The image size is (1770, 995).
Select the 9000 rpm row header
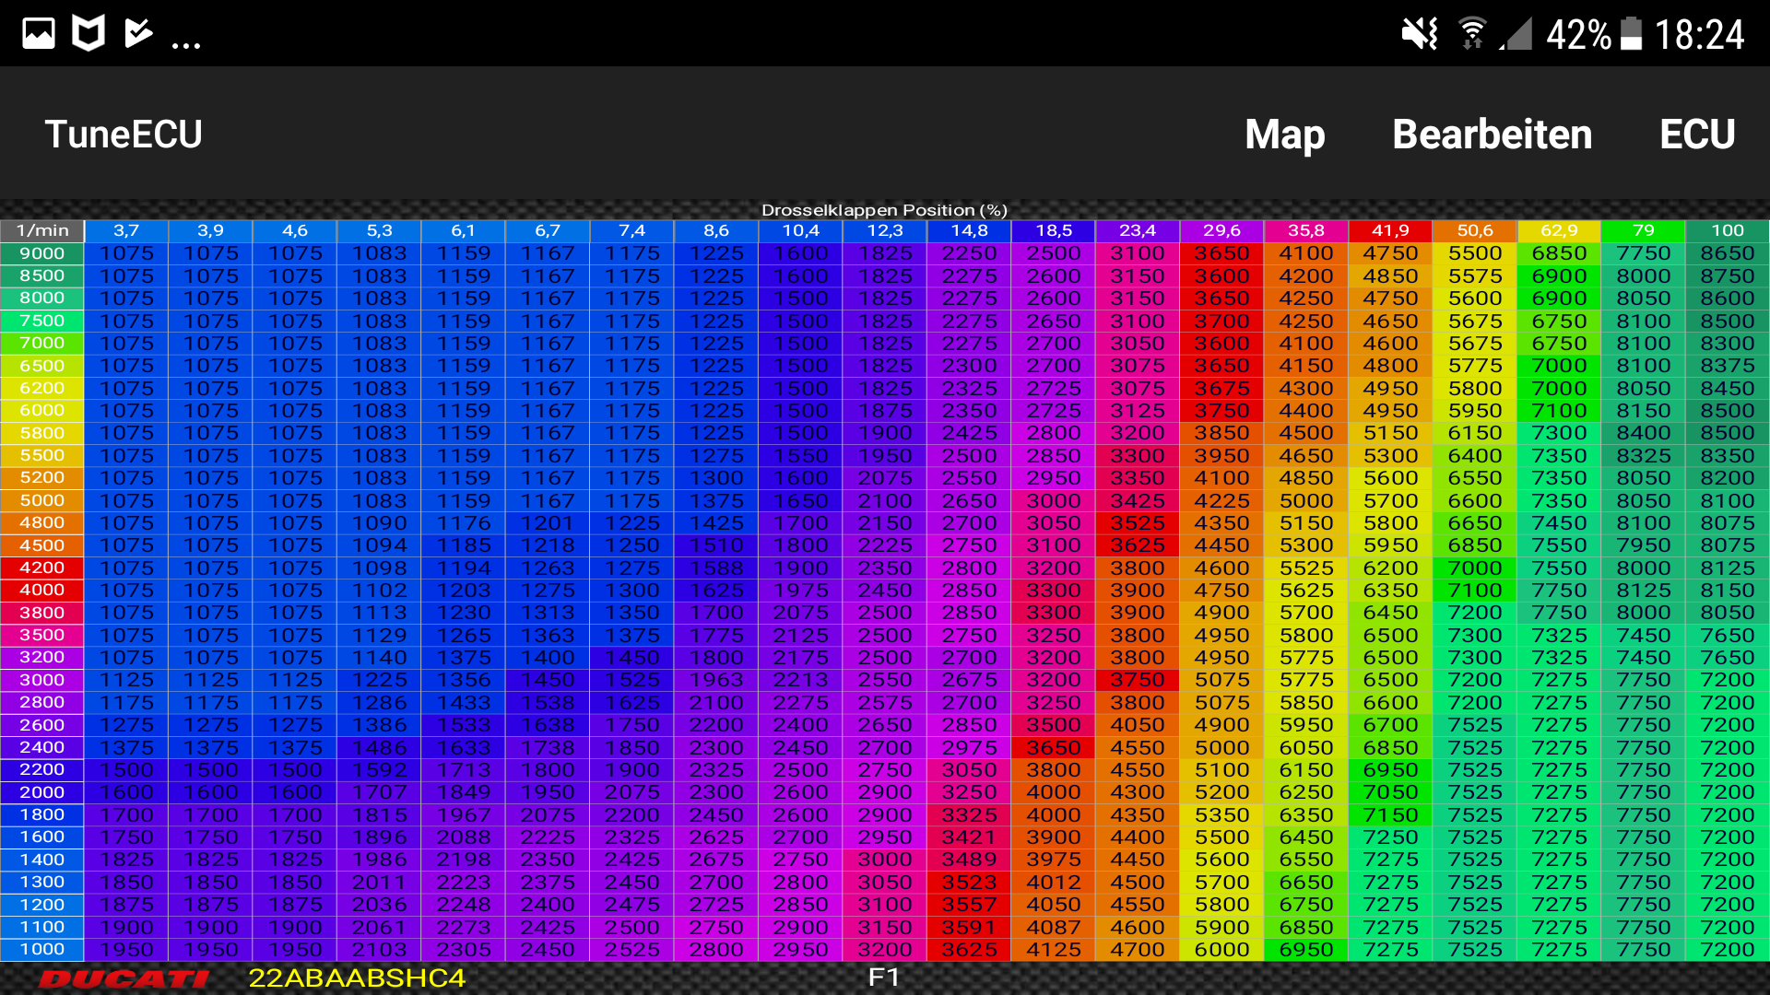click(42, 253)
